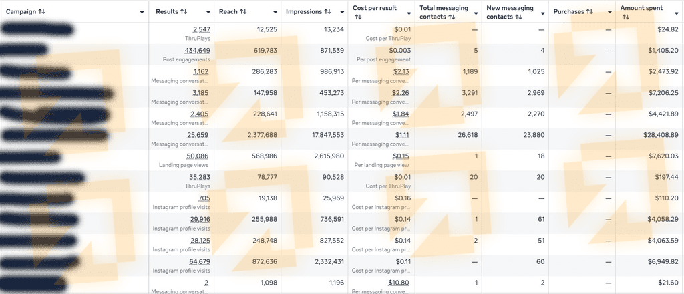The height and width of the screenshot is (294, 684).
Task: Open the 434,649 post engagements result link
Action: coord(198,51)
